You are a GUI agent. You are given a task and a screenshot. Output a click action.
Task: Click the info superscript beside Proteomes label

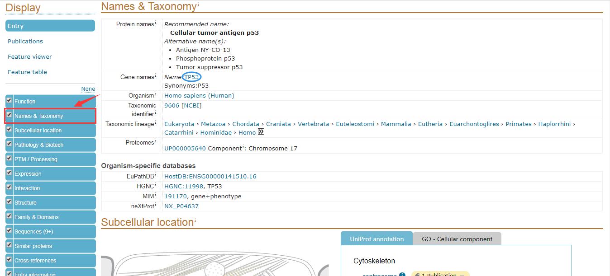(x=156, y=141)
